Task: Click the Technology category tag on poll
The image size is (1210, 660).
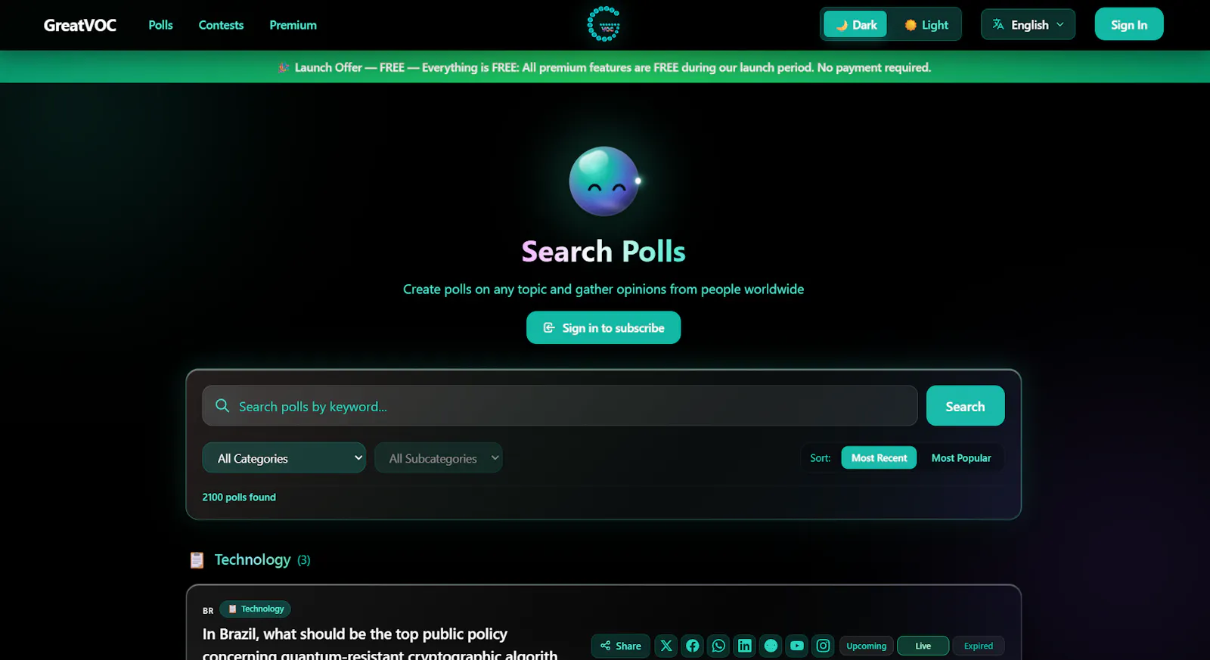Action: (x=256, y=609)
